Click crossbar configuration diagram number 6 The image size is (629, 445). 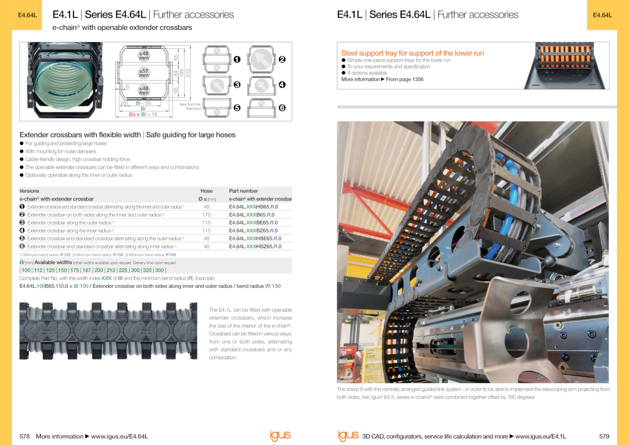pyautogui.click(x=261, y=108)
